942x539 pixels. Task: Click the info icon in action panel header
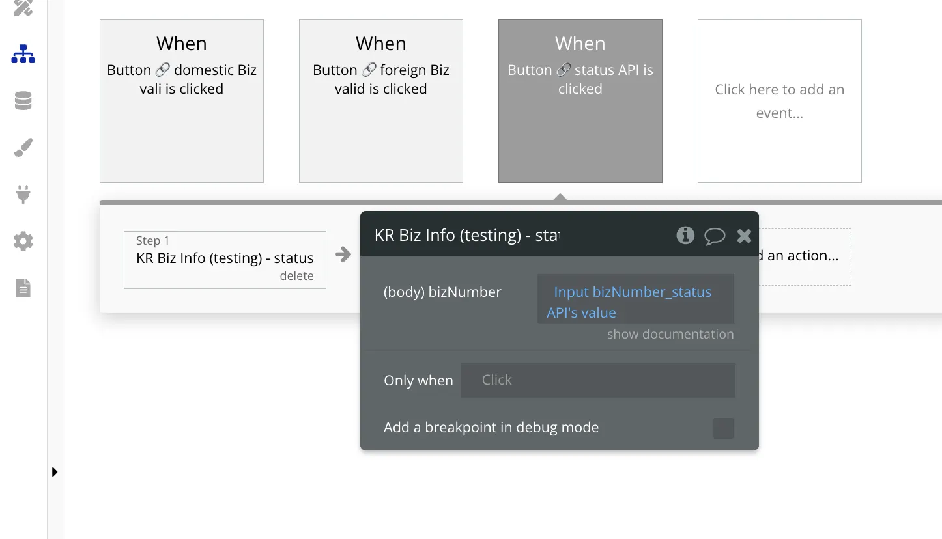click(x=685, y=235)
